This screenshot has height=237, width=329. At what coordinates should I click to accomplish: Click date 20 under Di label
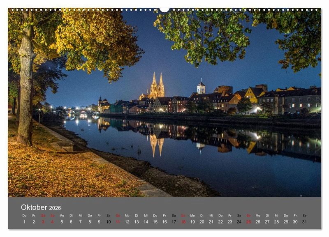[x=202, y=222]
